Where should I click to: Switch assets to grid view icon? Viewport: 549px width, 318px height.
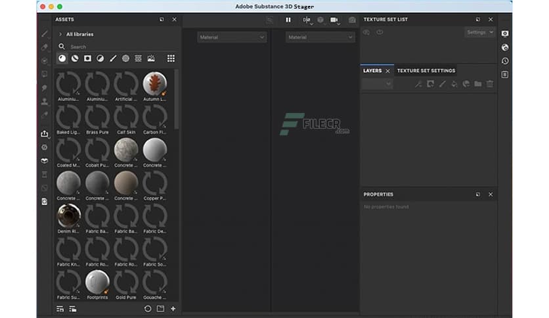[x=171, y=58]
